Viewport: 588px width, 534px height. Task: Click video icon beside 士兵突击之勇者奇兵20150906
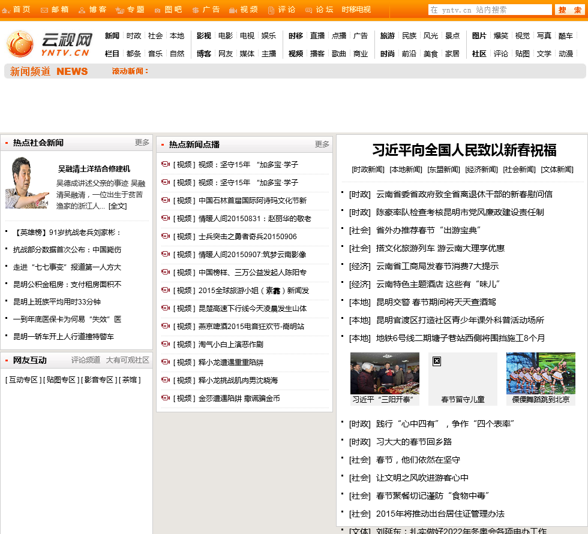click(166, 236)
